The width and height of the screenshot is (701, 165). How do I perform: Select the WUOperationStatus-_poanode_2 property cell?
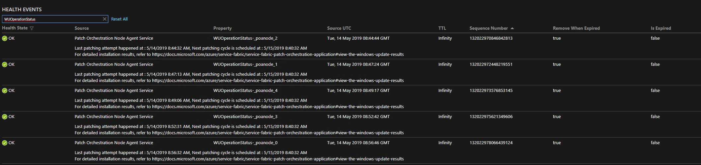[245, 38]
